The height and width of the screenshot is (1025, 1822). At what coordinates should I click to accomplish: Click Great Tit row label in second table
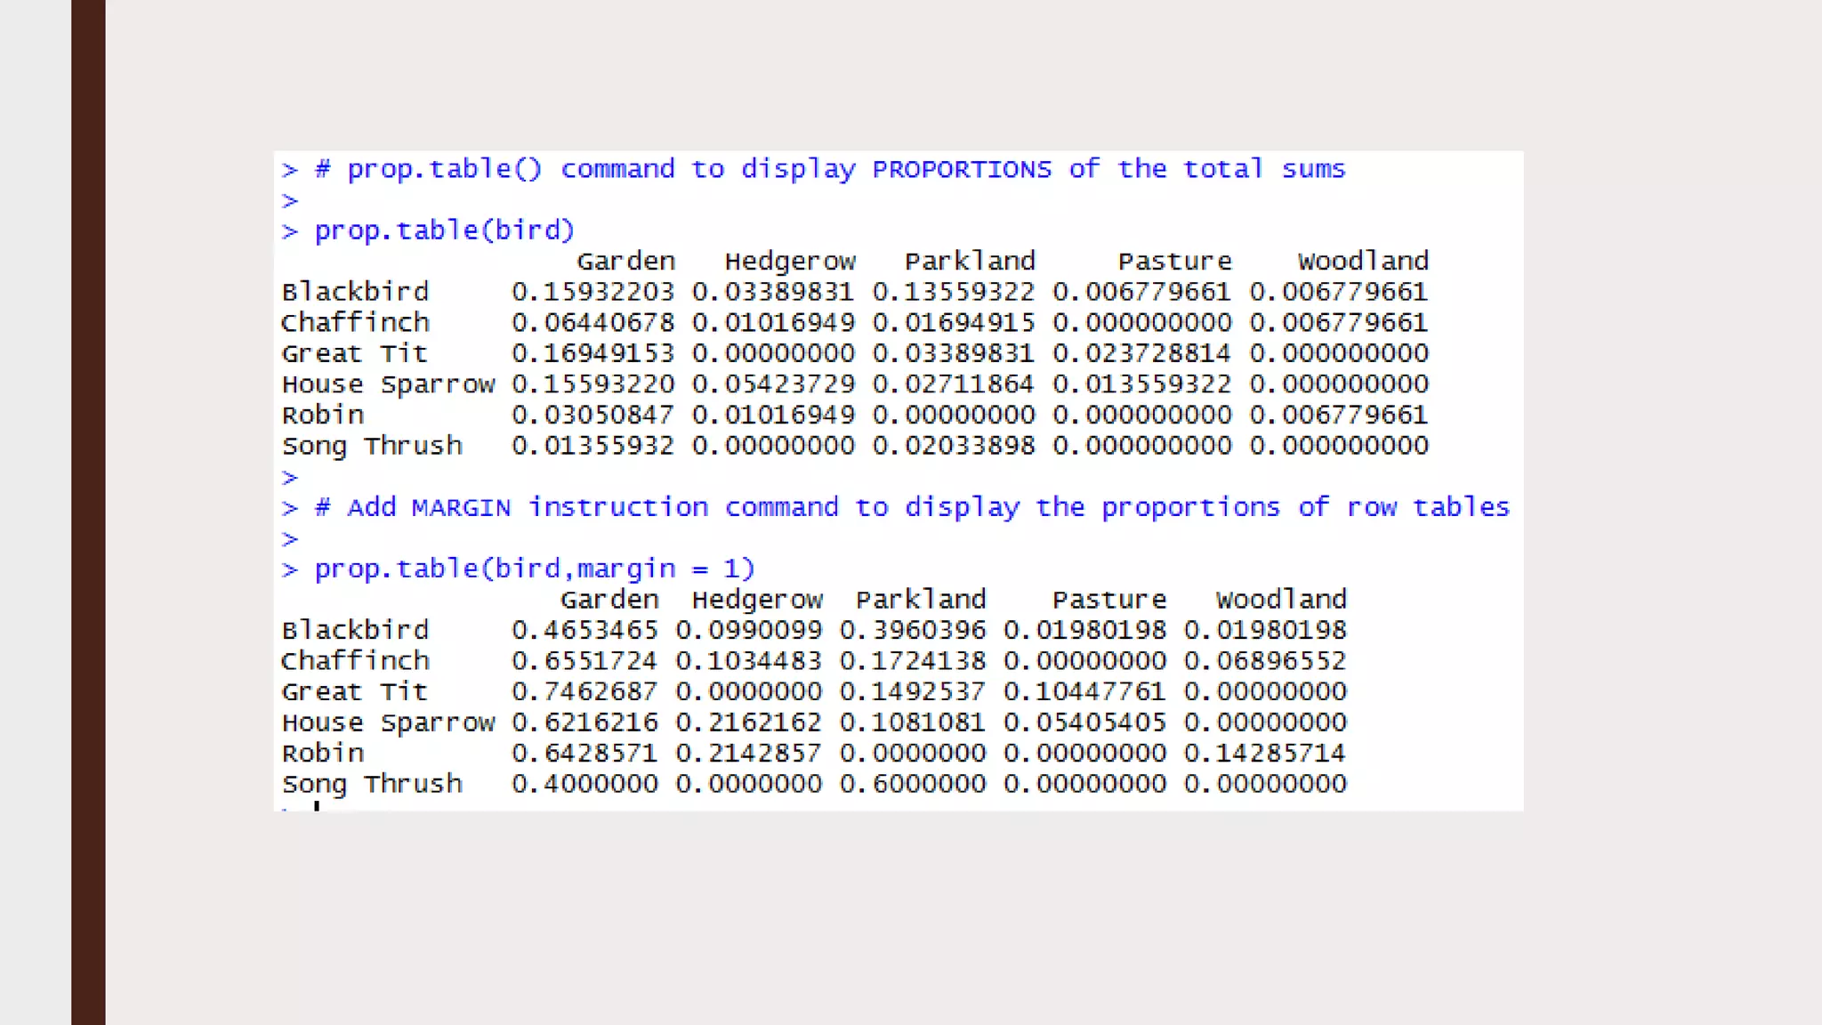(354, 691)
